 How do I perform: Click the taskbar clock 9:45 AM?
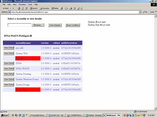[x=151, y=115]
